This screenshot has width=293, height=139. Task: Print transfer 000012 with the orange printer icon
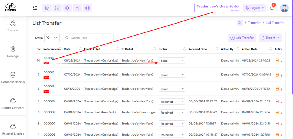[x=277, y=75]
